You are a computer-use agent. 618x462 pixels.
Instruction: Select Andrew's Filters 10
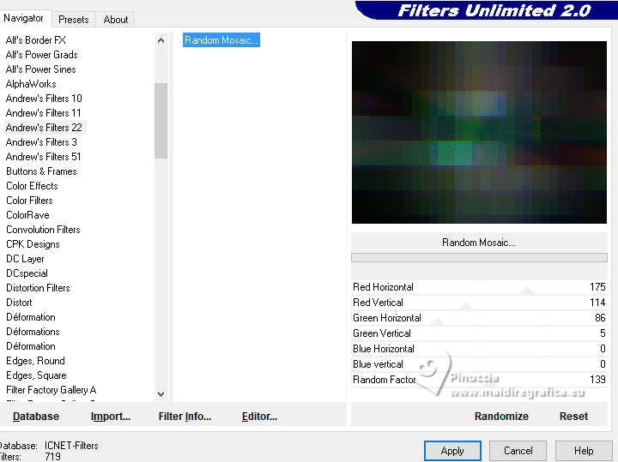[44, 99]
